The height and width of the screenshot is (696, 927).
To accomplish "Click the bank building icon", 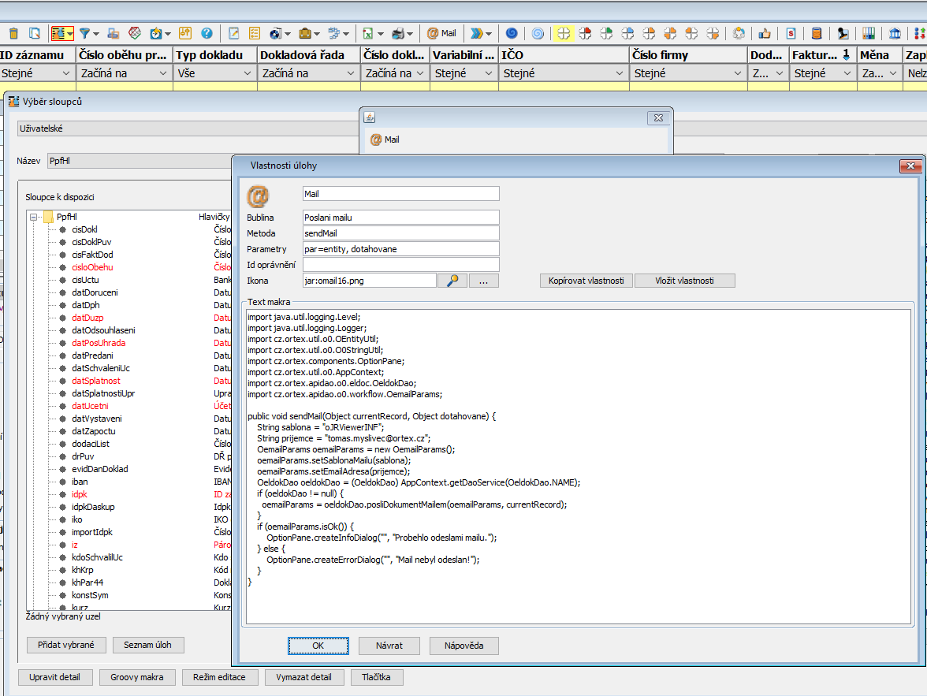I will (x=895, y=33).
